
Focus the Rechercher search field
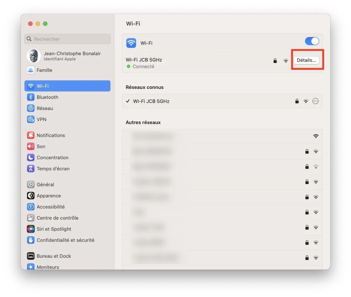point(67,39)
